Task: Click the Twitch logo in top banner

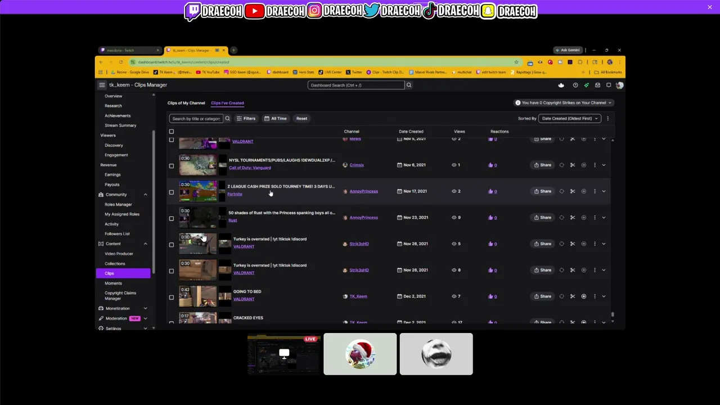Action: [x=192, y=11]
